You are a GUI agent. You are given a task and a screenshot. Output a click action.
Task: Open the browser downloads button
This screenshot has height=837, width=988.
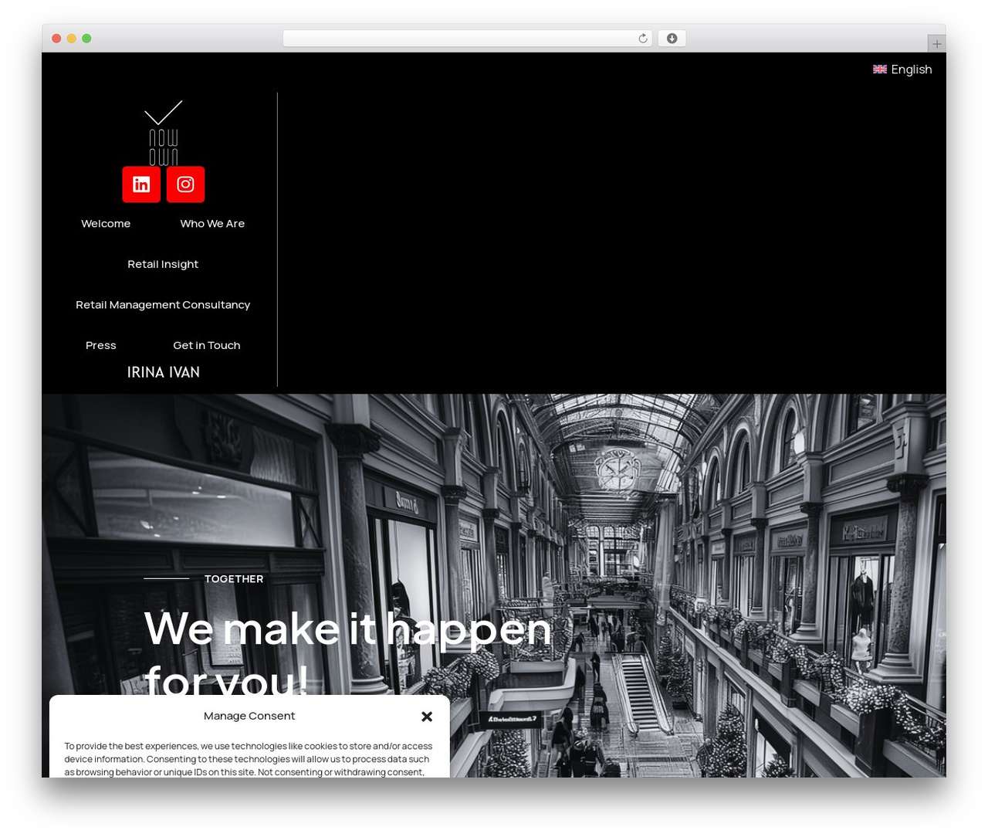[672, 39]
